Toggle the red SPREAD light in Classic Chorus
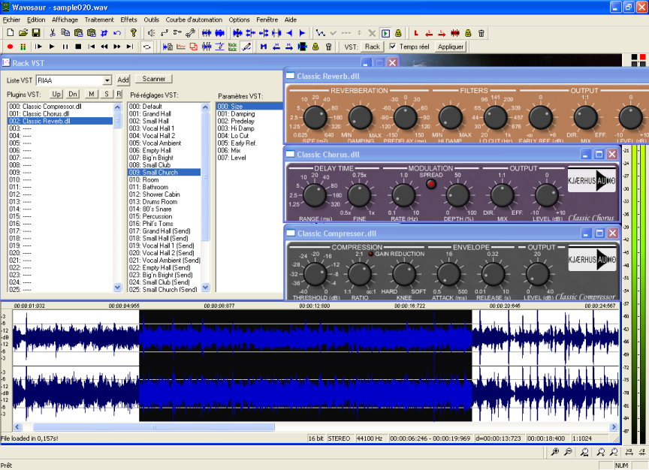The height and width of the screenshot is (470, 649). [431, 184]
